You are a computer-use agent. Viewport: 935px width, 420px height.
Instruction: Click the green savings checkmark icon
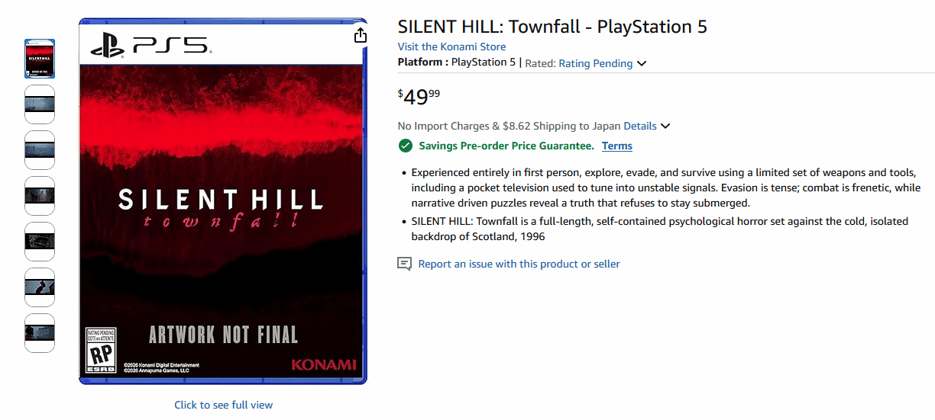405,146
